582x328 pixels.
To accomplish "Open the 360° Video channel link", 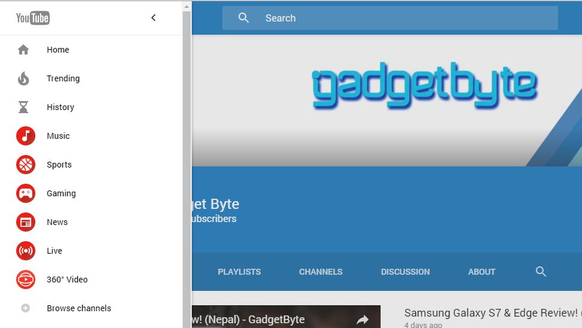I will (x=67, y=280).
